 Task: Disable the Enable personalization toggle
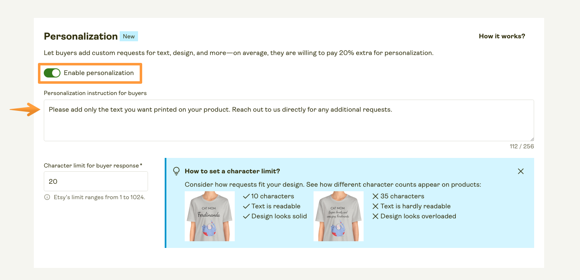click(x=52, y=72)
